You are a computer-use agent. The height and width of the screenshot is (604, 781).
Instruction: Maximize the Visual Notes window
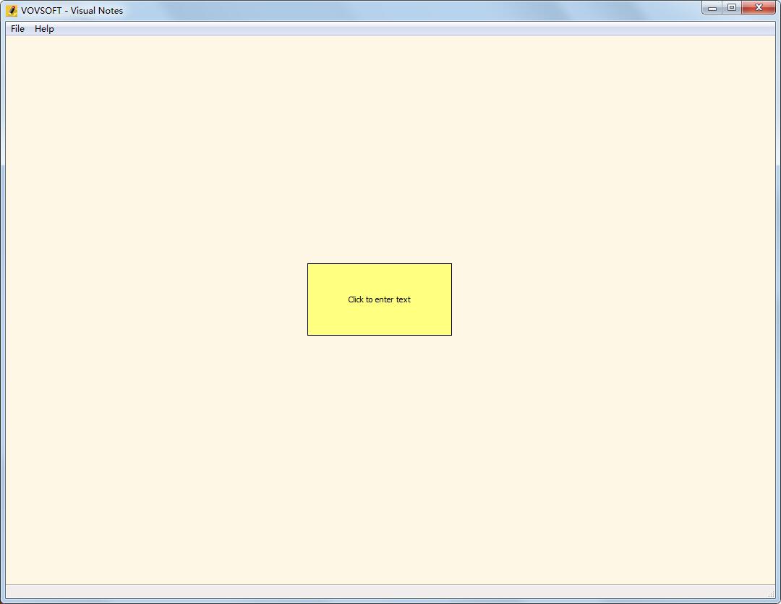732,7
